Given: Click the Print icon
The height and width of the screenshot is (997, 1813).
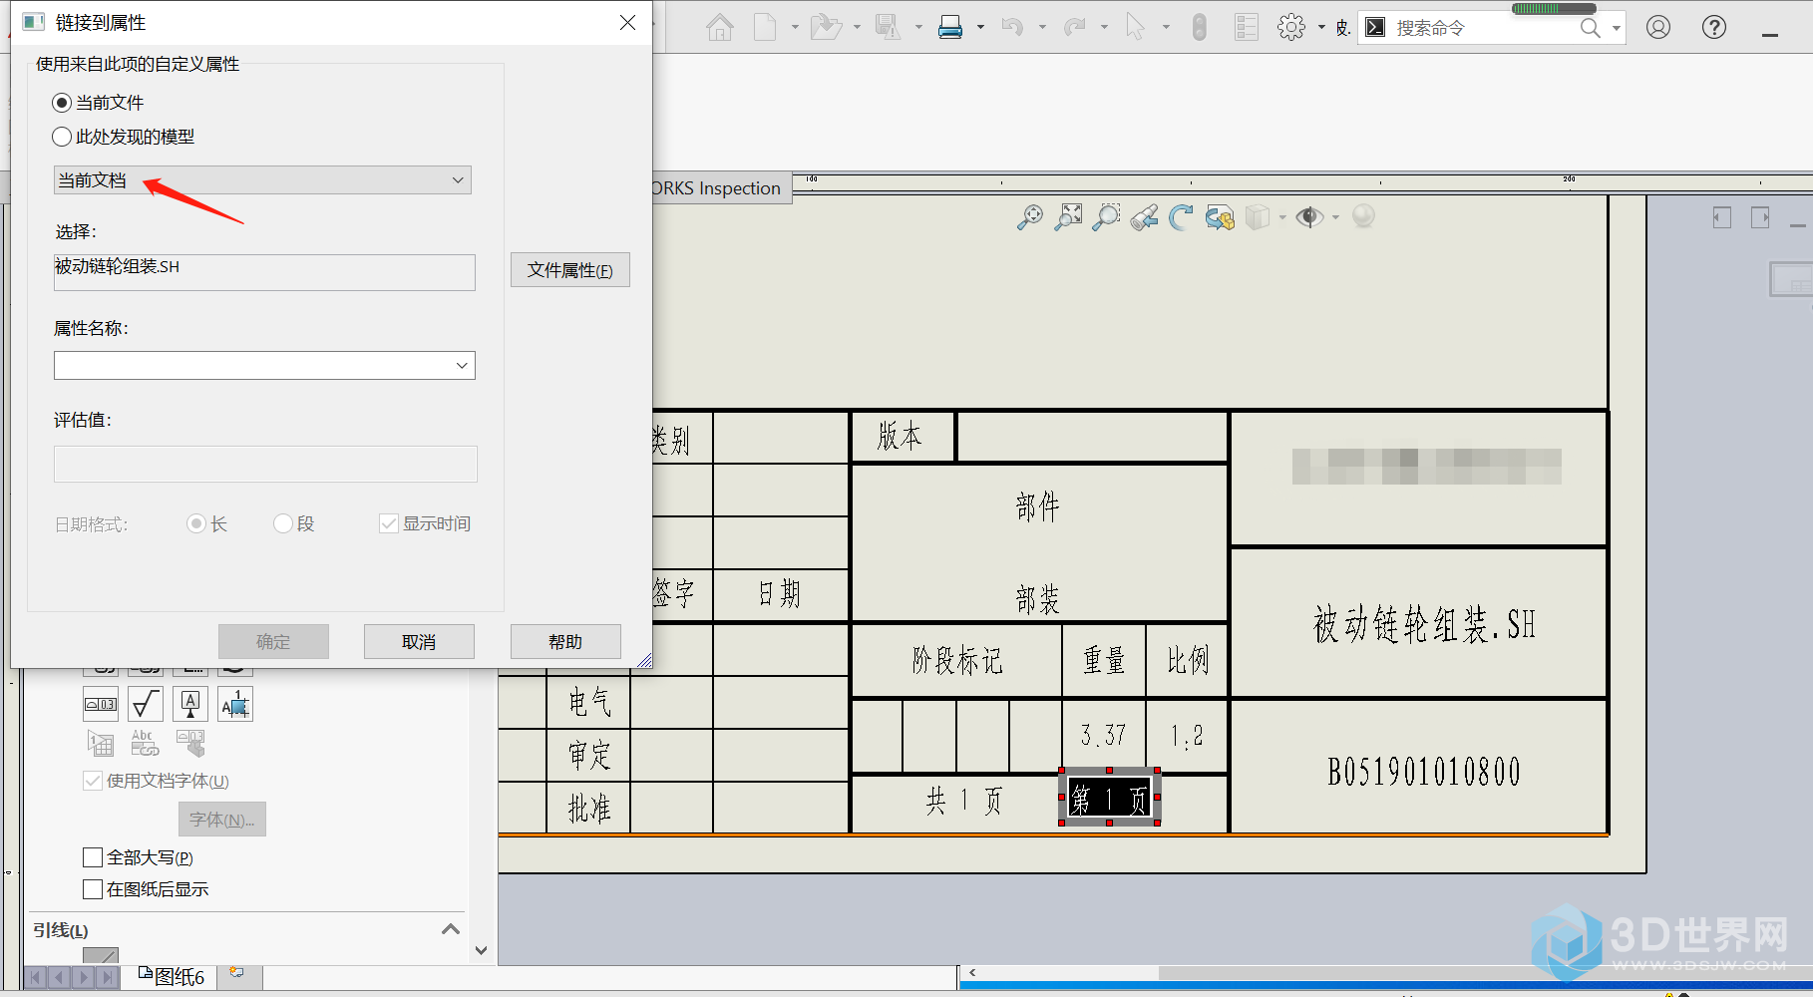Looking at the screenshot, I should (x=950, y=27).
